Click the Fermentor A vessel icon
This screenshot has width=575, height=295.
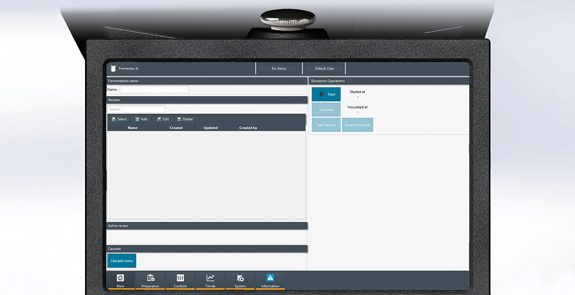[x=113, y=69]
